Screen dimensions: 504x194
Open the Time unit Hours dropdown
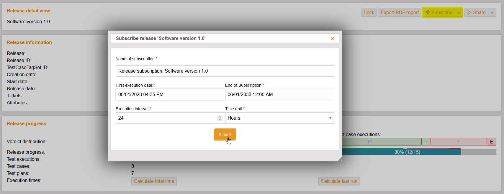tap(279, 118)
